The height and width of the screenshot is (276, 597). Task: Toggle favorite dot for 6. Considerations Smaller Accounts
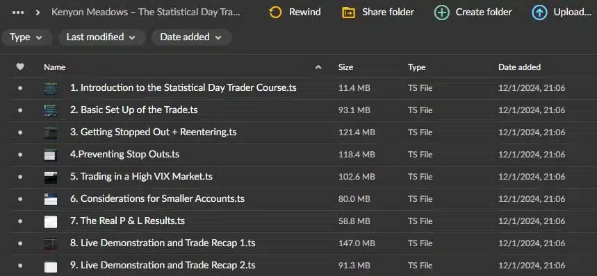pos(20,199)
